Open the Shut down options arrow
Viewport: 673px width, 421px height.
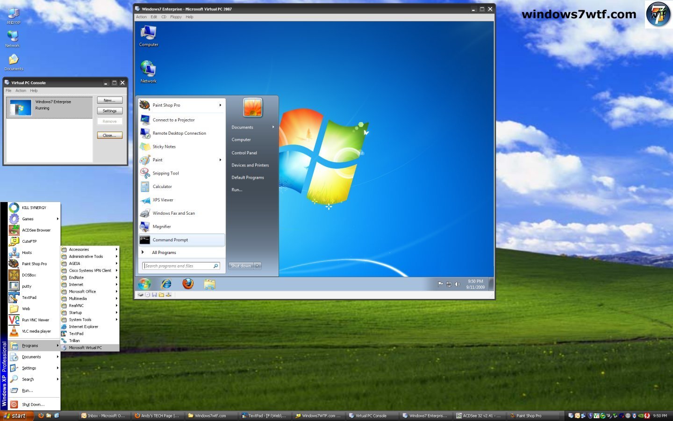257,266
